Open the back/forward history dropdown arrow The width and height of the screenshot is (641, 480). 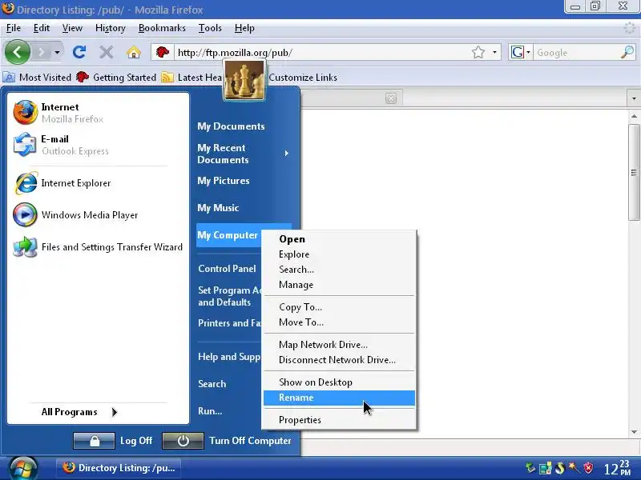(x=57, y=52)
